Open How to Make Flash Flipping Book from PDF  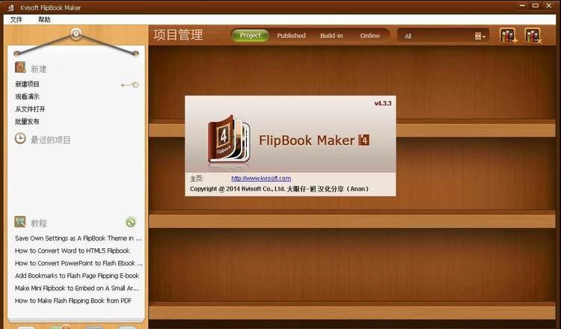pos(73,301)
